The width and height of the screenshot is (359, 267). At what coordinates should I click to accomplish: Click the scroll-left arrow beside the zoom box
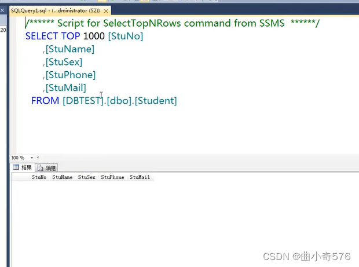pyautogui.click(x=38, y=158)
